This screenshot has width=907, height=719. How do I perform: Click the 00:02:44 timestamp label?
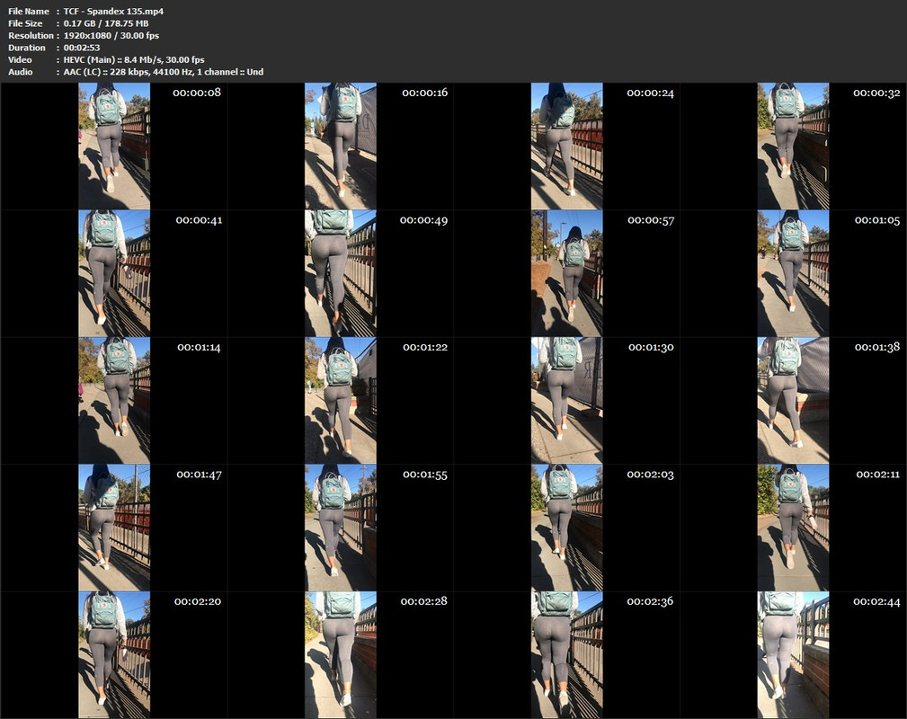coord(876,601)
